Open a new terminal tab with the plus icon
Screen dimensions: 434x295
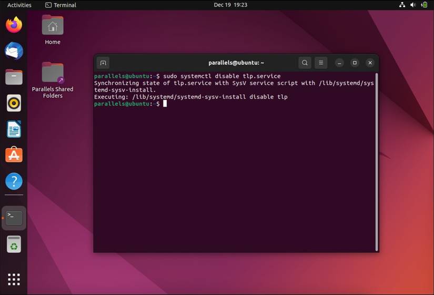click(103, 63)
